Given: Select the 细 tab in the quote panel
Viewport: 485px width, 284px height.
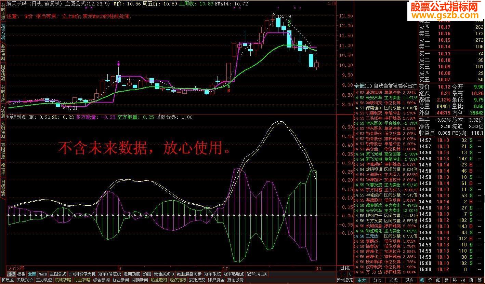Looking at the screenshot, I should click(x=438, y=280).
